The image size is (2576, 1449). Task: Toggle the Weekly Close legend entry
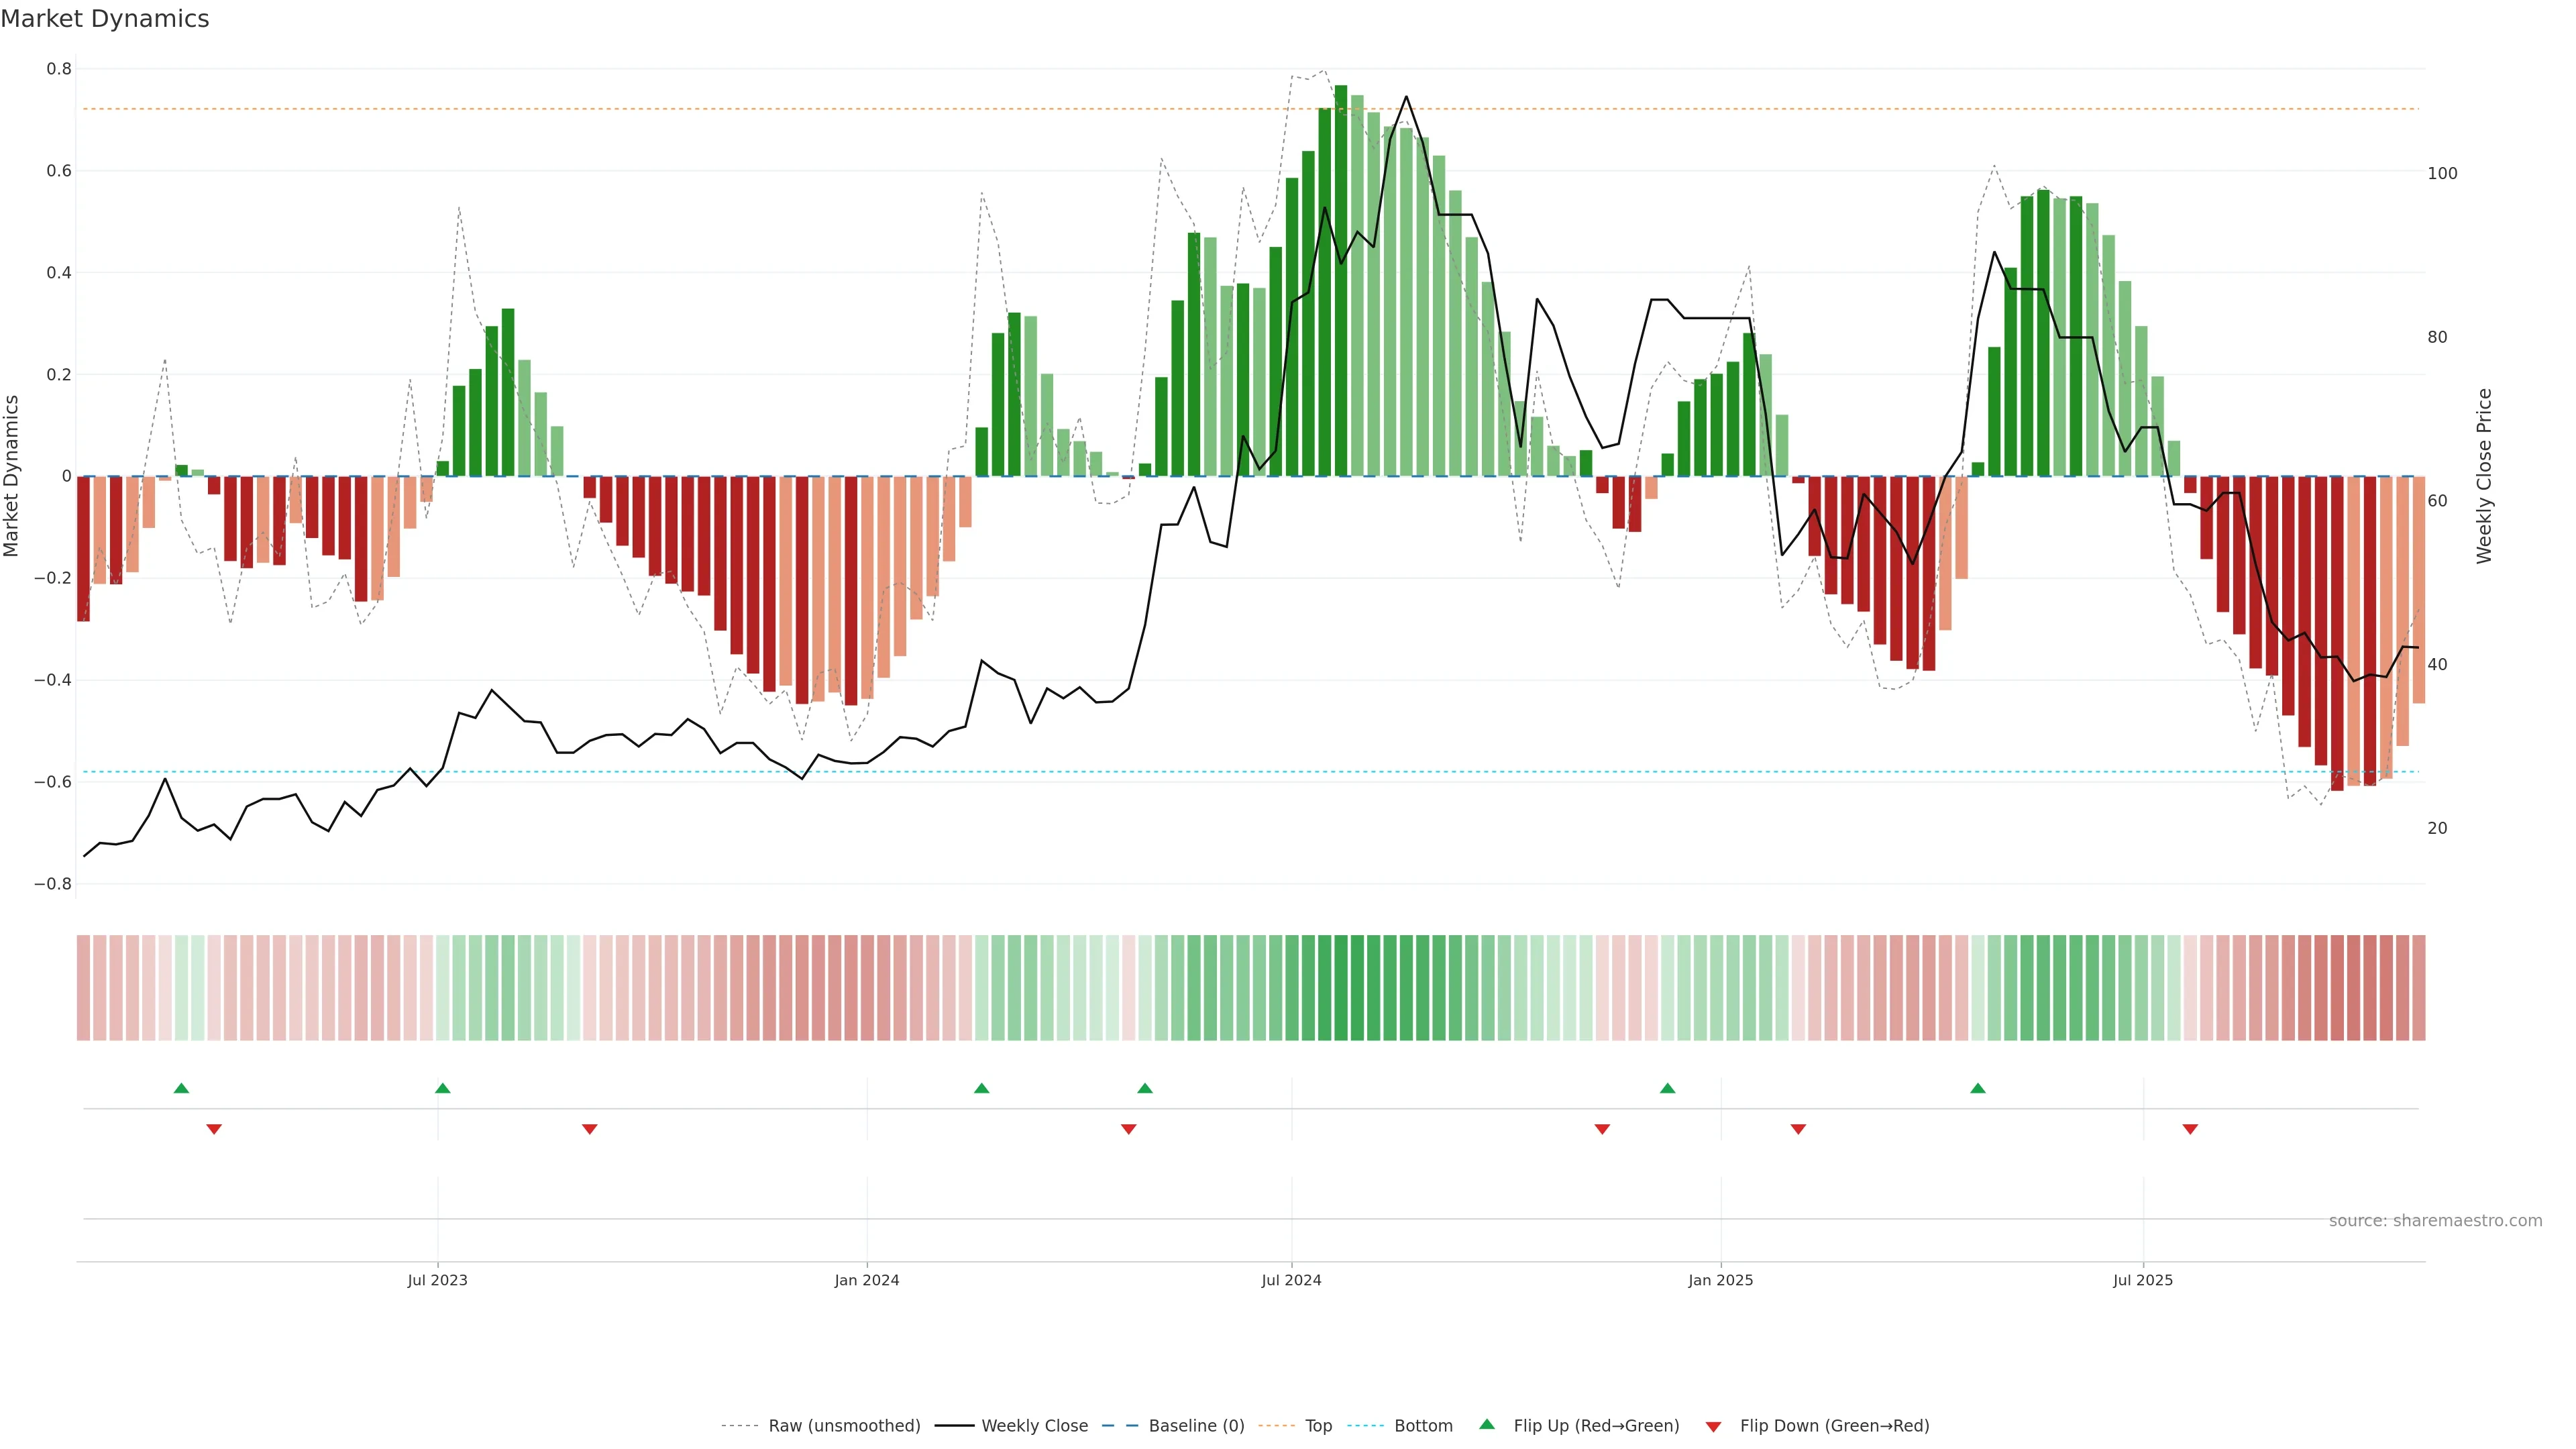(1034, 1426)
